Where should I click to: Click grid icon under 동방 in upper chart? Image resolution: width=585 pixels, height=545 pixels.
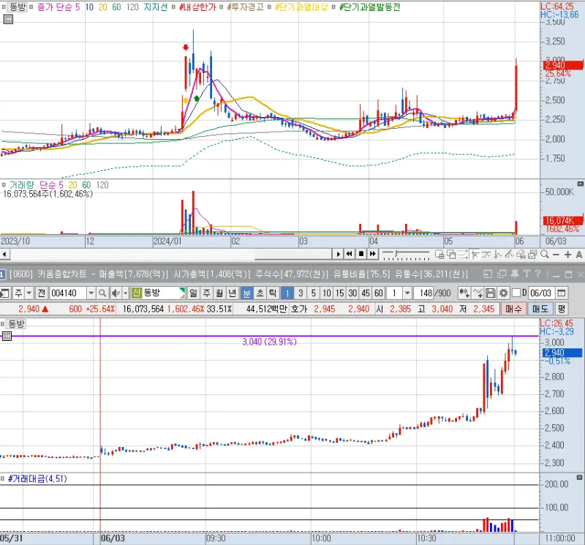(8, 19)
